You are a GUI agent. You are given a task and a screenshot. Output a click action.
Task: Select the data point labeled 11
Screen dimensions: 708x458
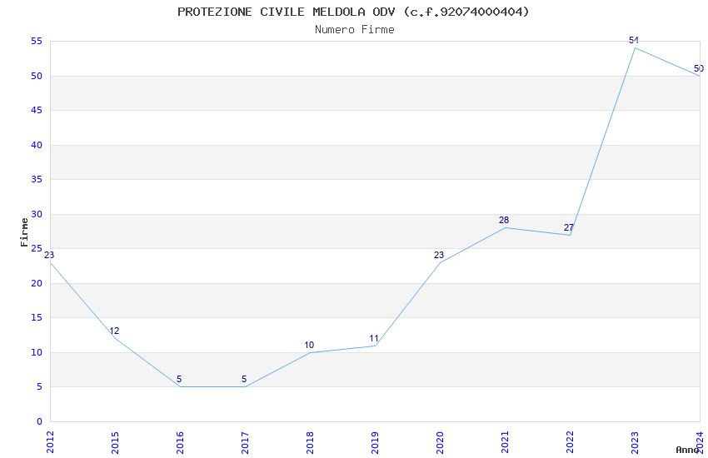375,346
